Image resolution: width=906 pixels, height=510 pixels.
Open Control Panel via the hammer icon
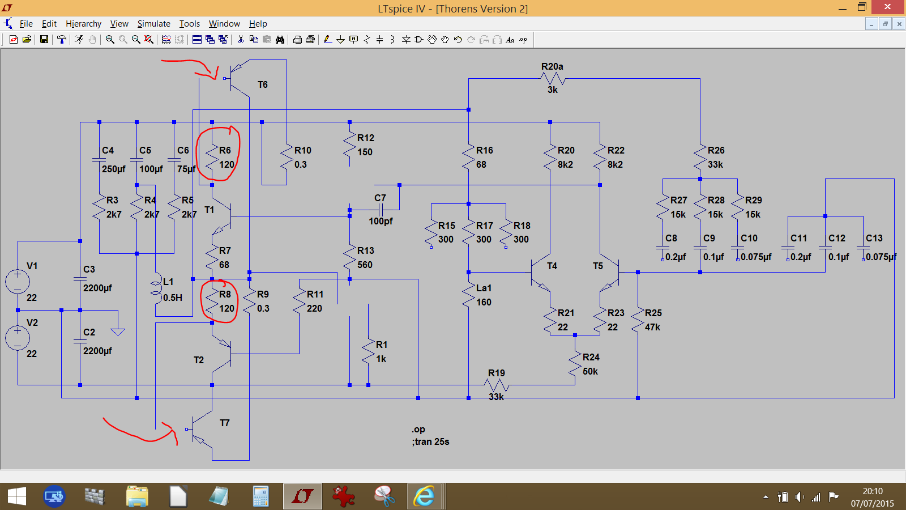click(61, 40)
